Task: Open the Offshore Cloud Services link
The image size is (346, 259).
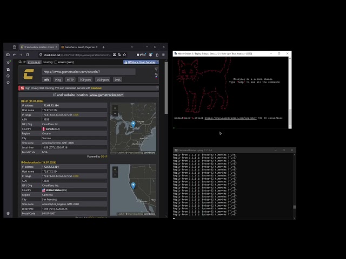Action: [x=141, y=62]
